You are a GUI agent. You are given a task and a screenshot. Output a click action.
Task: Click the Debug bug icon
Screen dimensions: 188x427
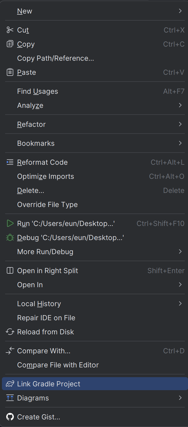tap(10, 238)
